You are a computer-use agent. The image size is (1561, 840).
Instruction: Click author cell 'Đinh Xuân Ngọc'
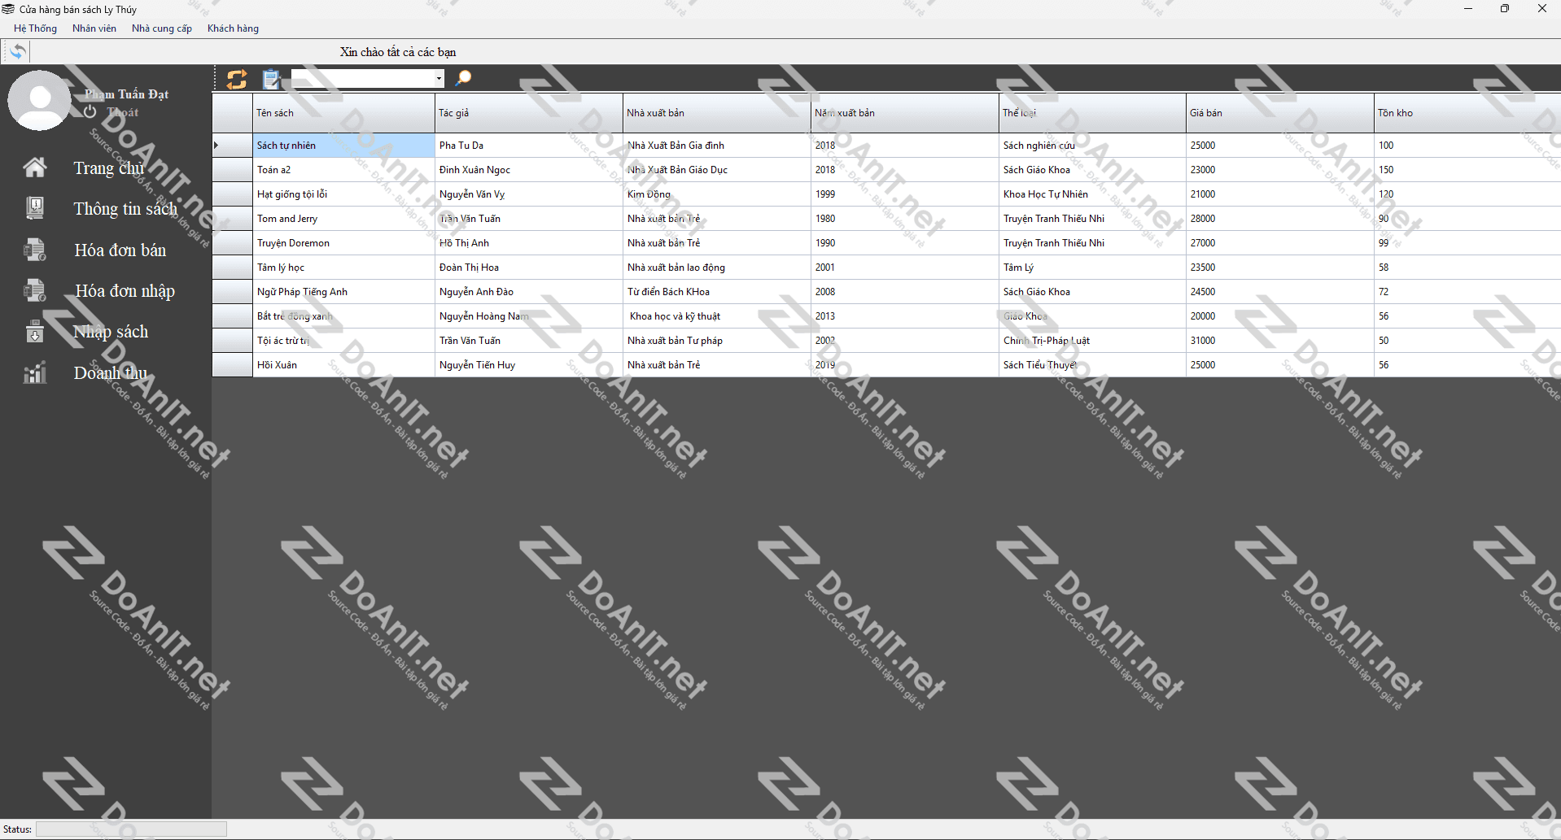[528, 170]
